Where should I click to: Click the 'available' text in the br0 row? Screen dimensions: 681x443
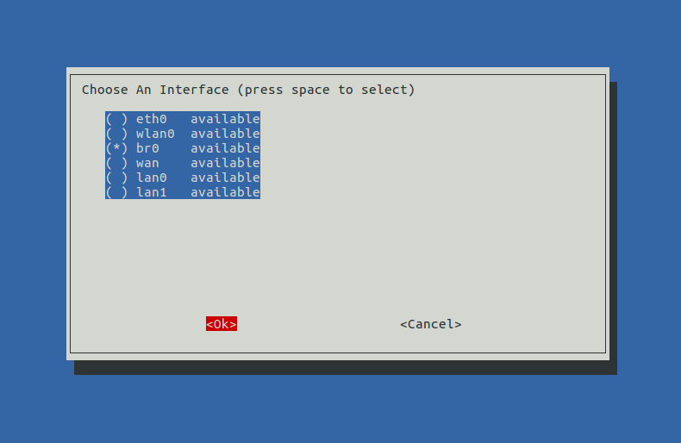pos(225,148)
